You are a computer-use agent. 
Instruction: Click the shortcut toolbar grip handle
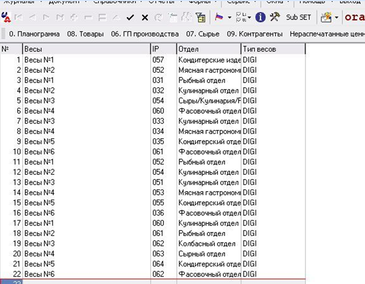tap(3, 34)
